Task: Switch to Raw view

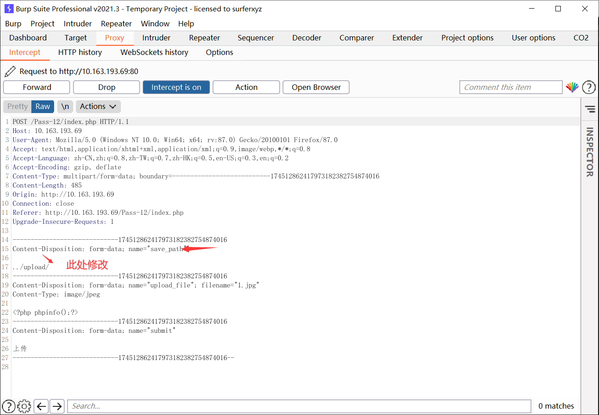Action: [x=43, y=106]
